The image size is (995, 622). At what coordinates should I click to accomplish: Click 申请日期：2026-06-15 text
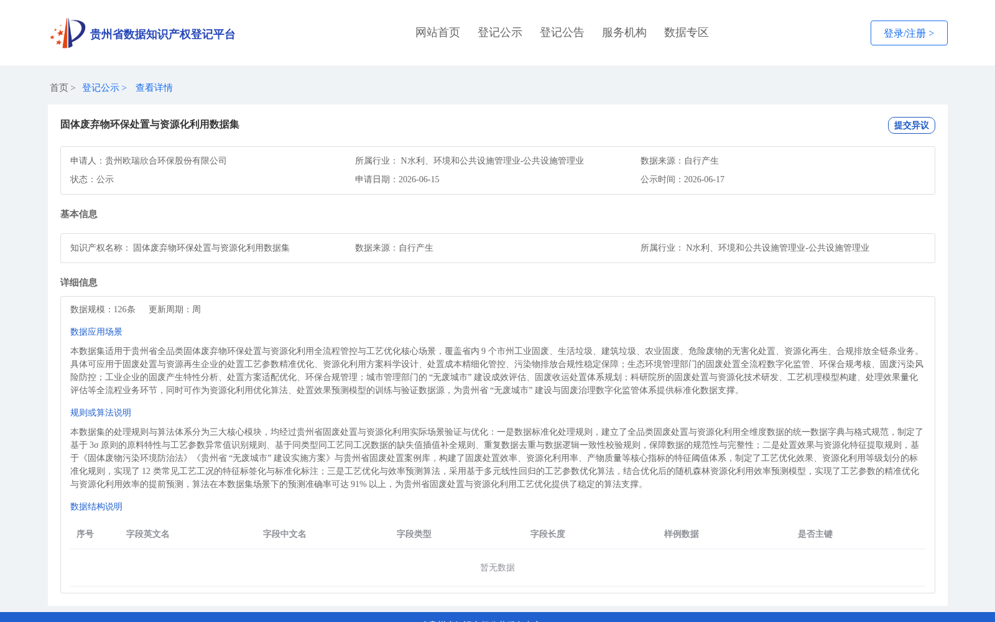[x=397, y=179]
